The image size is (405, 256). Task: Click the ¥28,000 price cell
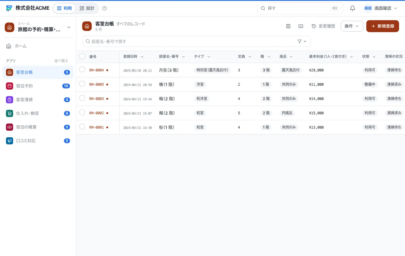[x=316, y=70]
